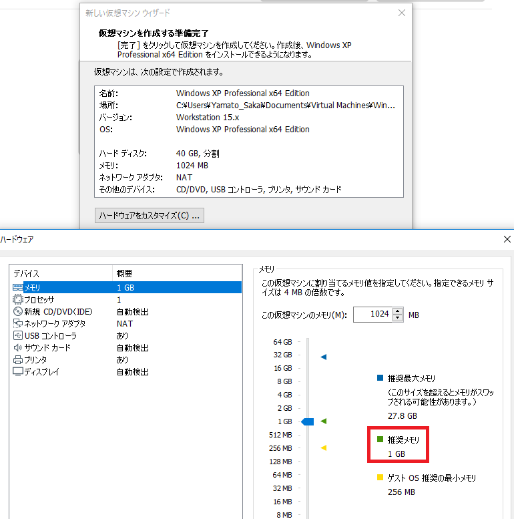Click the 64 MB slider scale label
The width and height of the screenshot is (514, 519).
(282, 475)
